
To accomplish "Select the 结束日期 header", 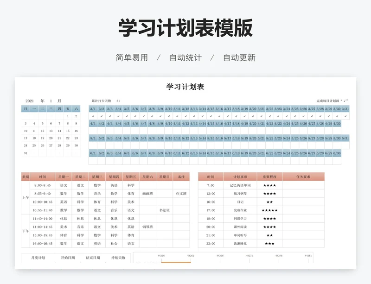I will [93, 258].
